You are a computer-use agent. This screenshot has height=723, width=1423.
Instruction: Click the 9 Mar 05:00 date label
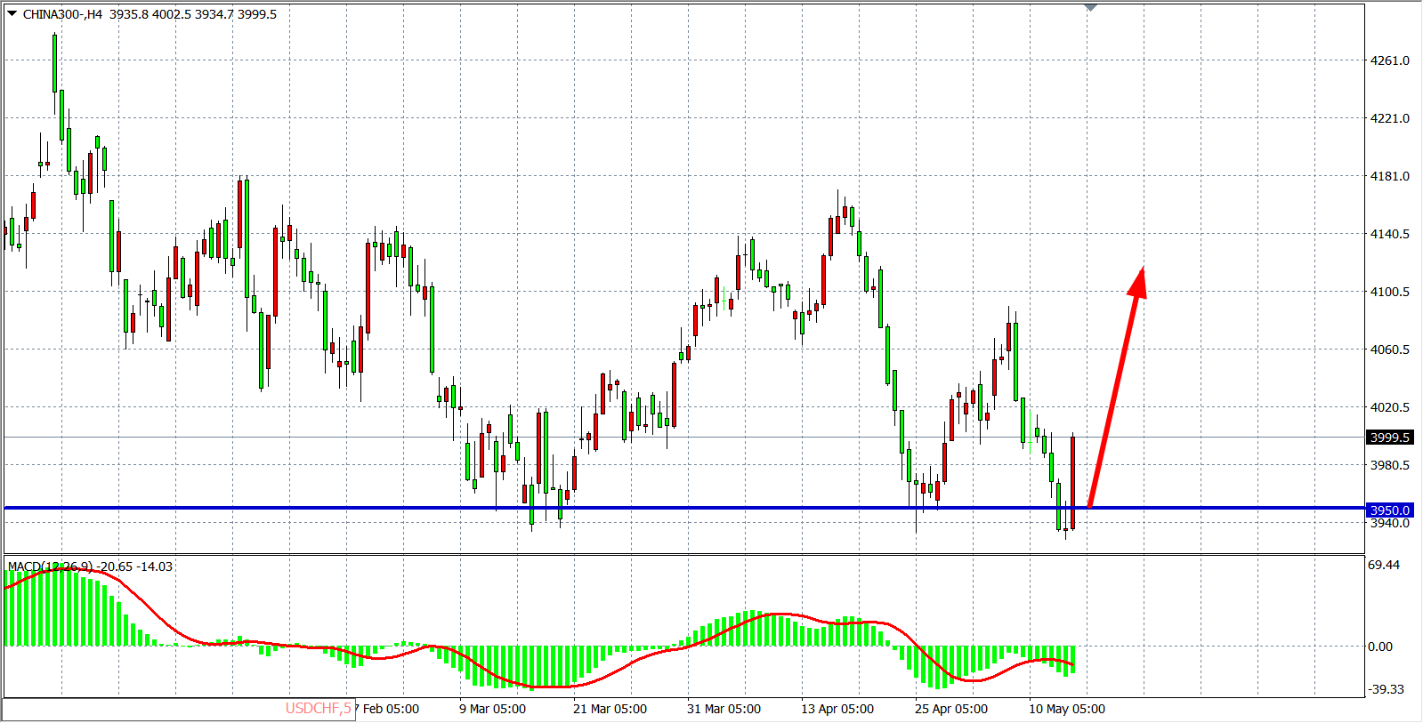pyautogui.click(x=492, y=709)
